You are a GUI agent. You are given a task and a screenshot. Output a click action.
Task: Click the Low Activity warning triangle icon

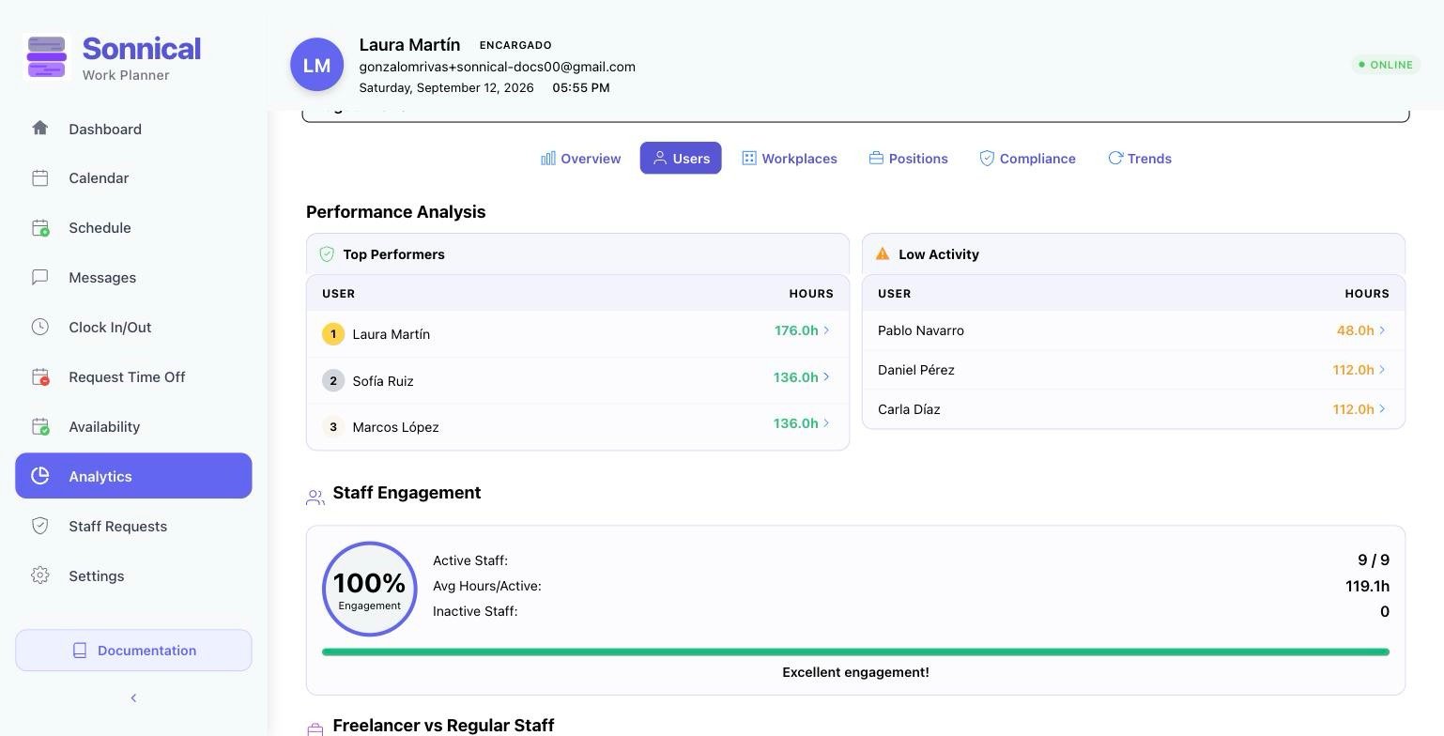click(x=883, y=253)
